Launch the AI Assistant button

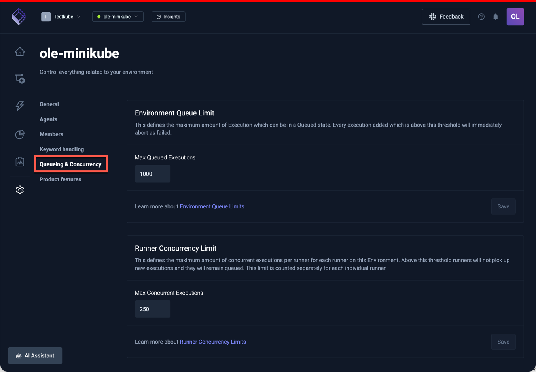click(x=35, y=355)
